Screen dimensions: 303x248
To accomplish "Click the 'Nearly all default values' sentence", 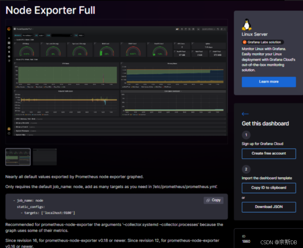I will click(x=74, y=177).
